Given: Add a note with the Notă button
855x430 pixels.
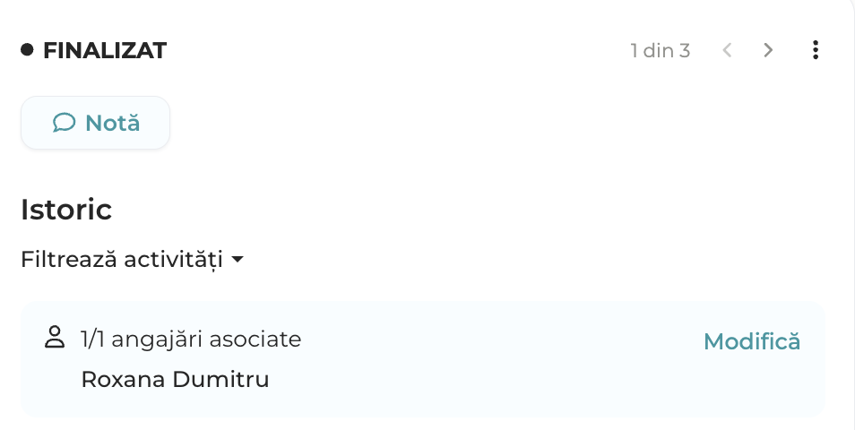Looking at the screenshot, I should pos(95,123).
